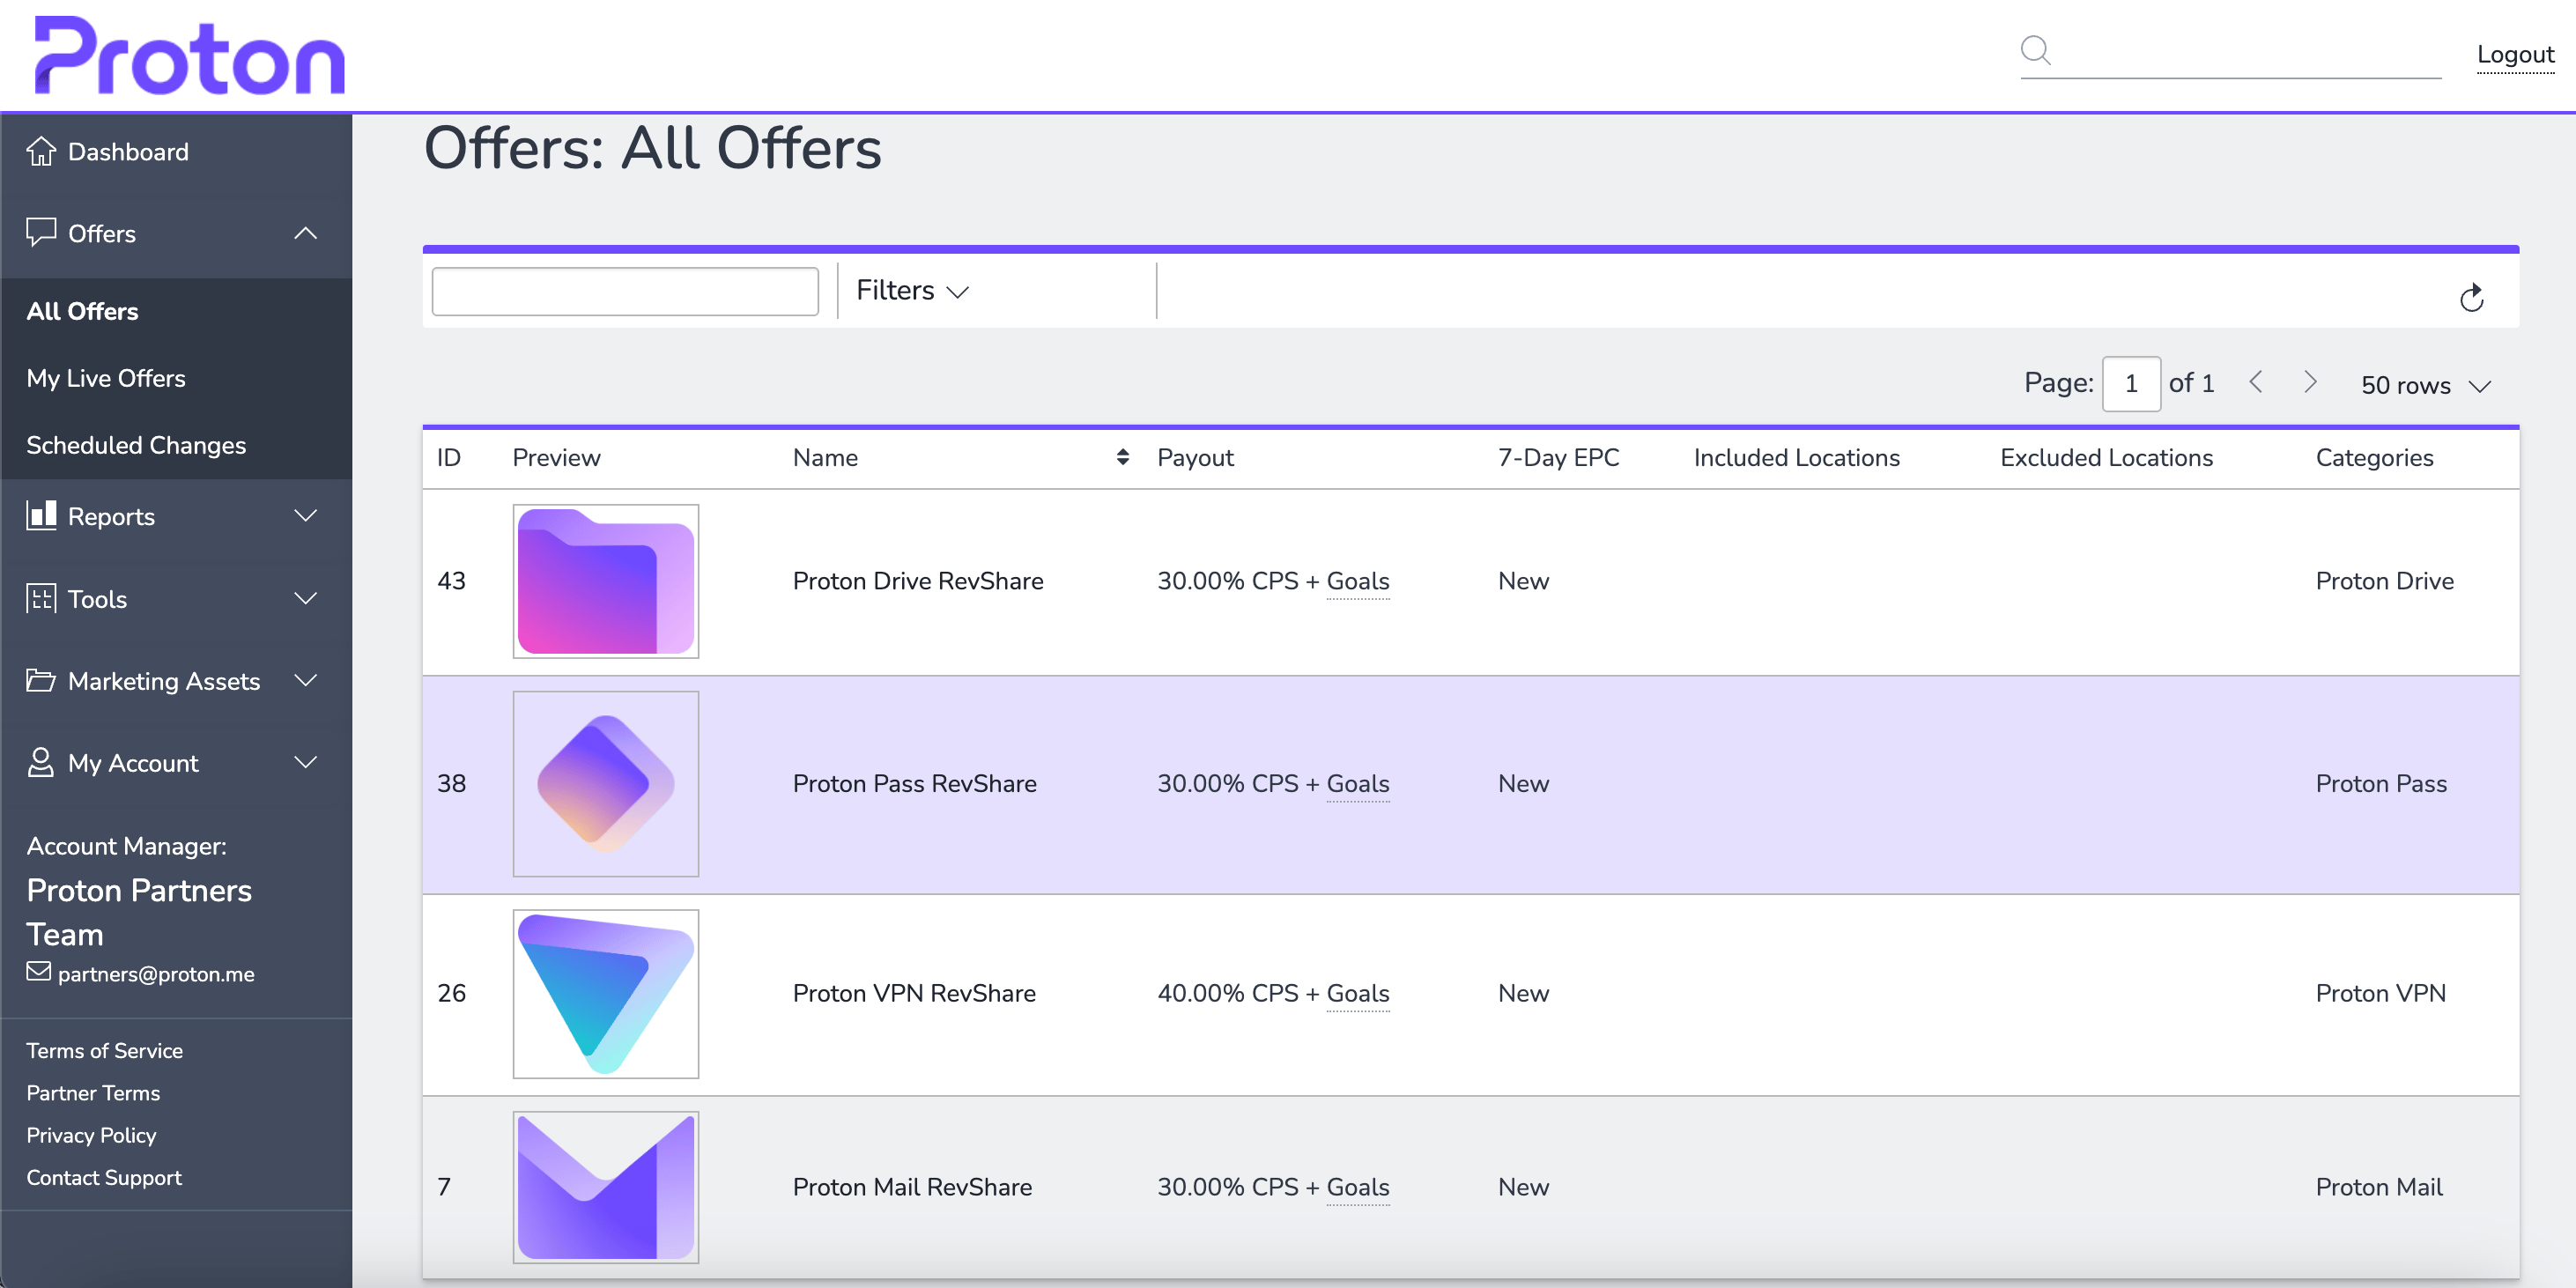
Task: Open Partner Terms
Action: click(93, 1093)
